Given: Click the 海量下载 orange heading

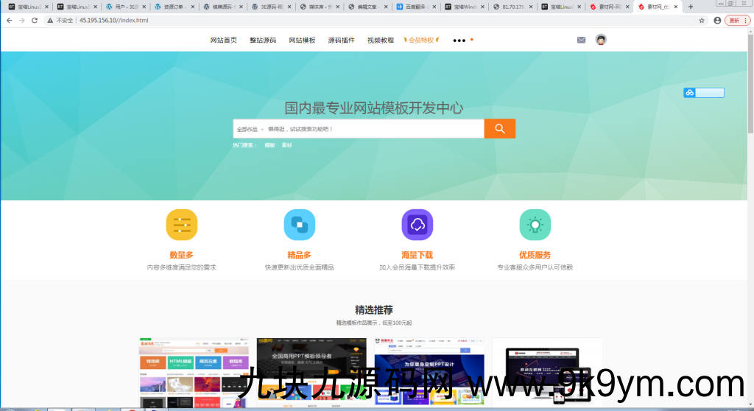Looking at the screenshot, I should 417,255.
